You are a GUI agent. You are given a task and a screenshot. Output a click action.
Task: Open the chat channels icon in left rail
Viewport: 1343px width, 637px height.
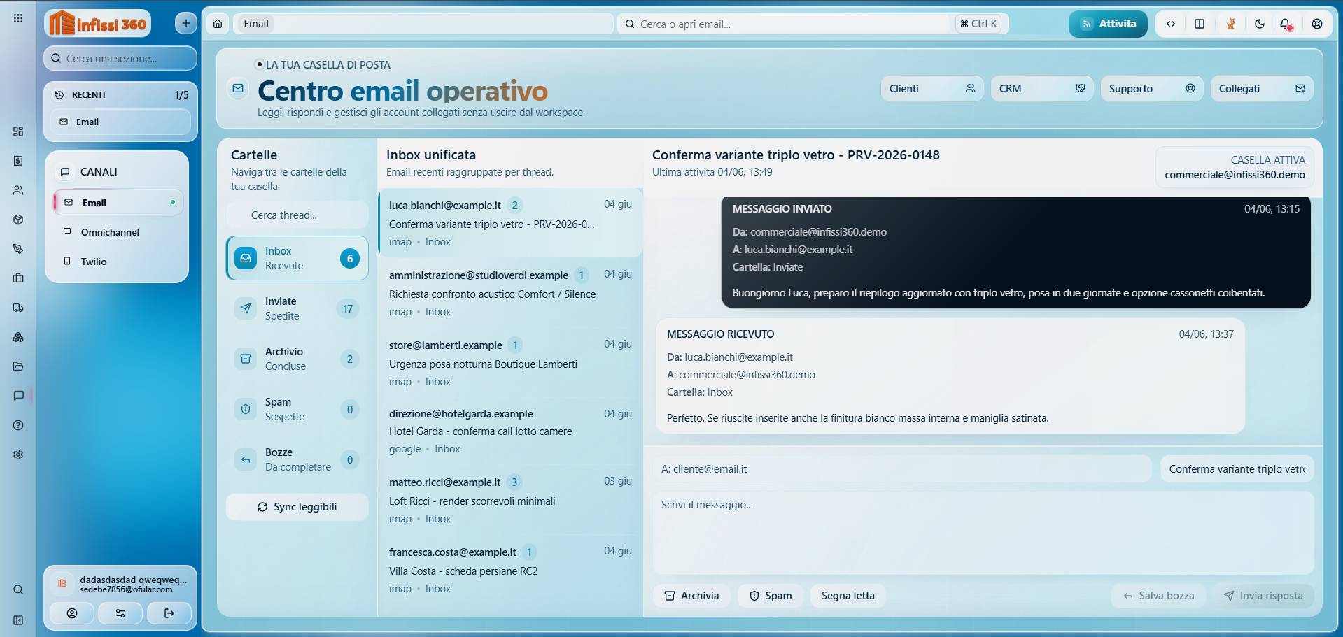18,396
